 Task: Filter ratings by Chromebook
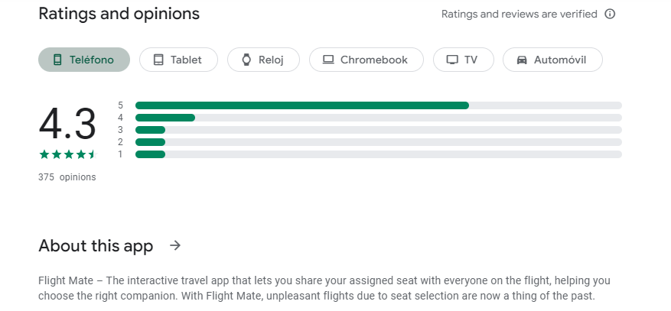click(x=366, y=60)
